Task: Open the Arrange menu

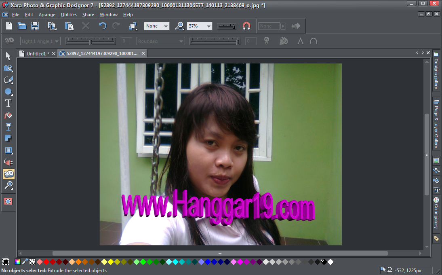Action: click(47, 15)
